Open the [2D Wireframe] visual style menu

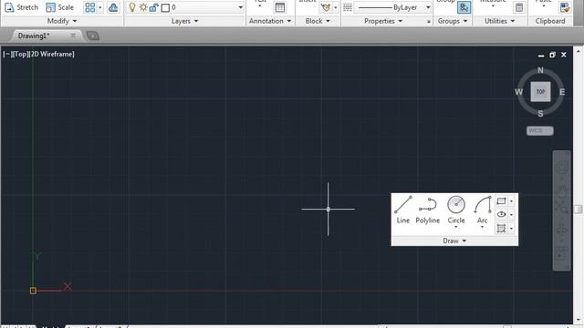click(x=52, y=55)
